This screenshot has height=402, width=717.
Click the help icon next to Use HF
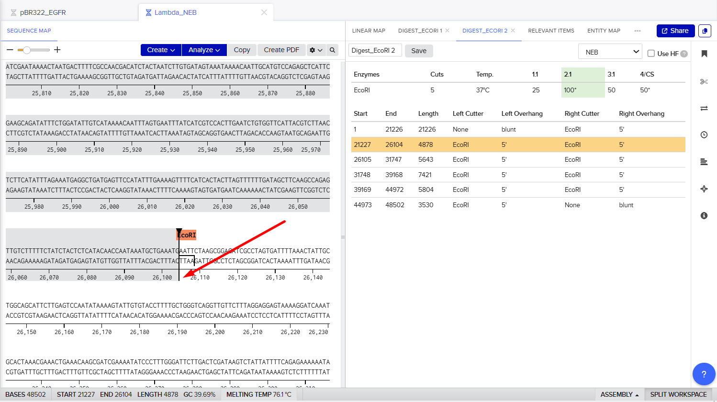[684, 54]
